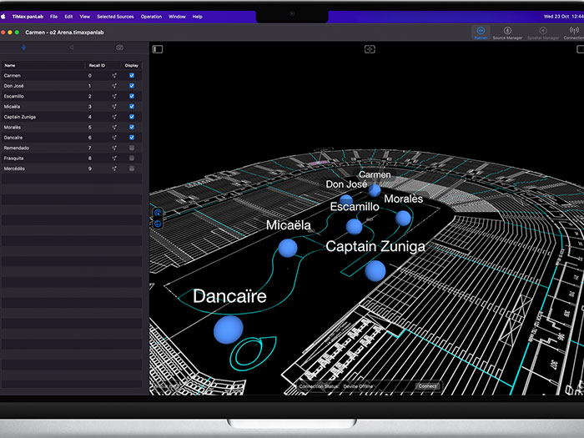This screenshot has width=584, height=438.
Task: Select the camera snapshots tab icon
Action: 119,48
